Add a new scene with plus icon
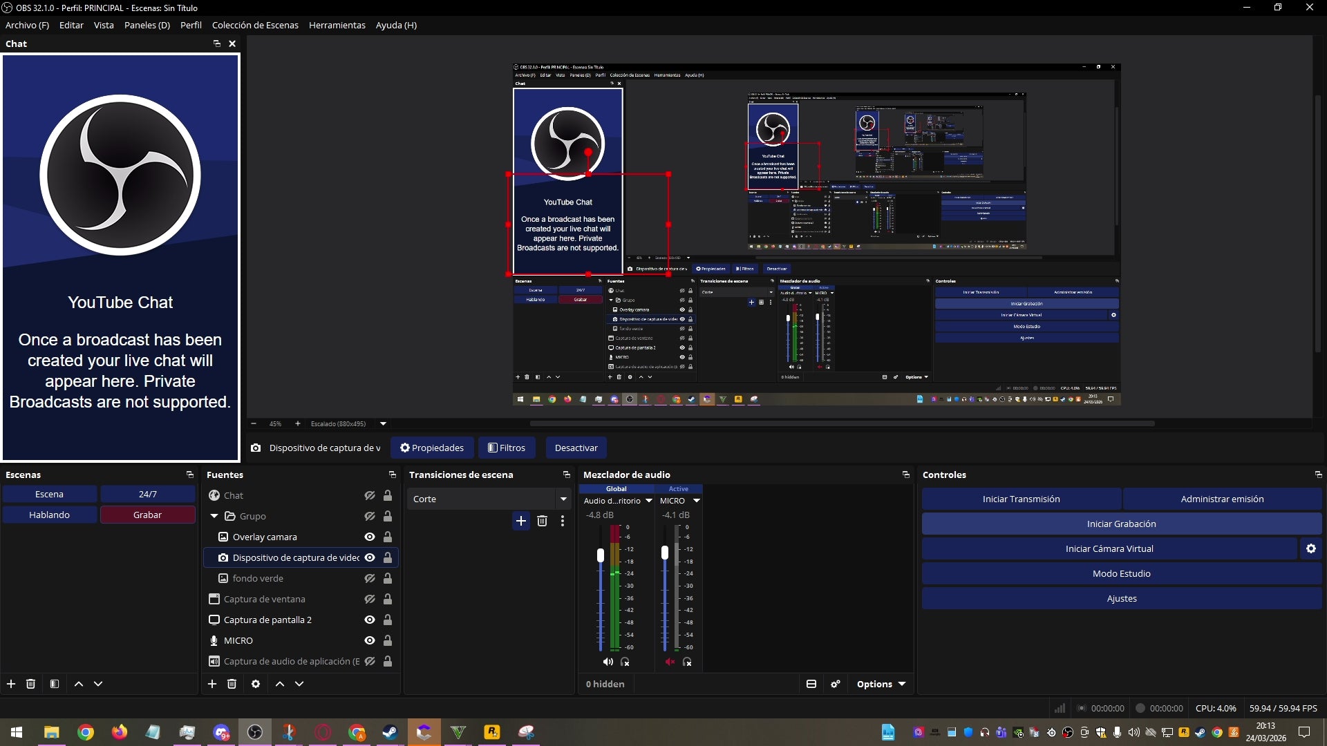 (11, 684)
